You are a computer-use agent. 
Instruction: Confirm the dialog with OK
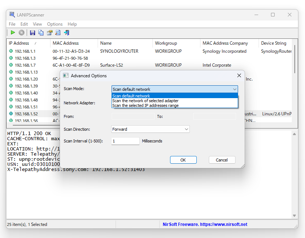[183, 160]
